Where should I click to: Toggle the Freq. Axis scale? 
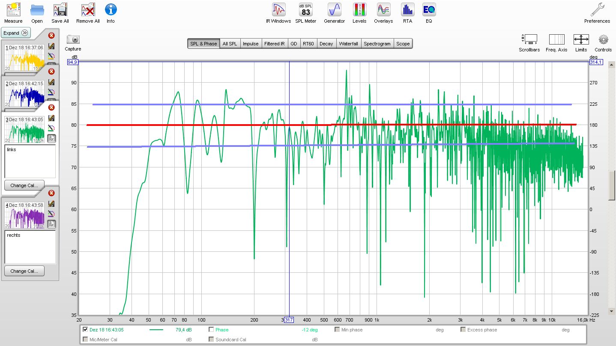coord(556,43)
